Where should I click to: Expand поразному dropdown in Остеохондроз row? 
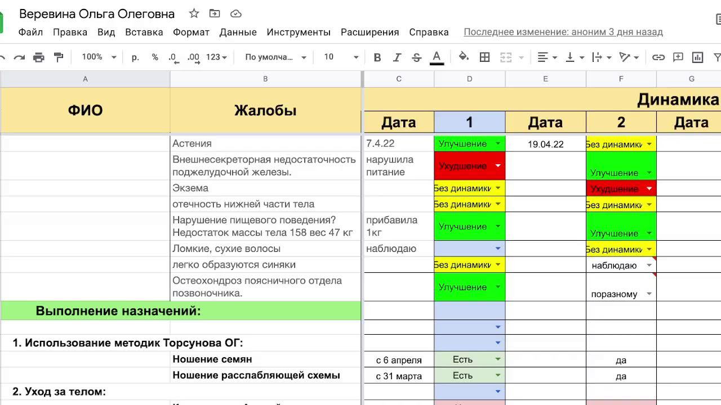pos(649,294)
